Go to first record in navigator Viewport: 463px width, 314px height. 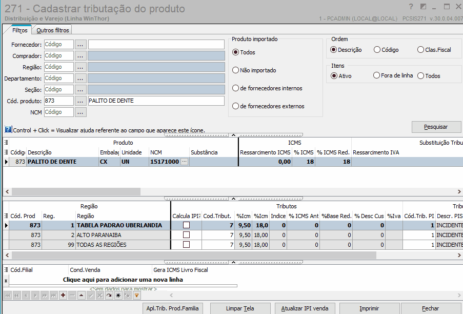[8, 296]
